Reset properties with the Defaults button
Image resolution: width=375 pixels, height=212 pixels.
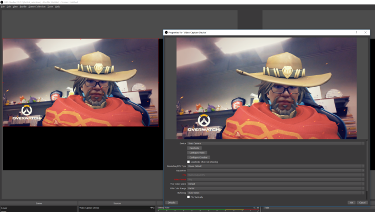pos(172,202)
